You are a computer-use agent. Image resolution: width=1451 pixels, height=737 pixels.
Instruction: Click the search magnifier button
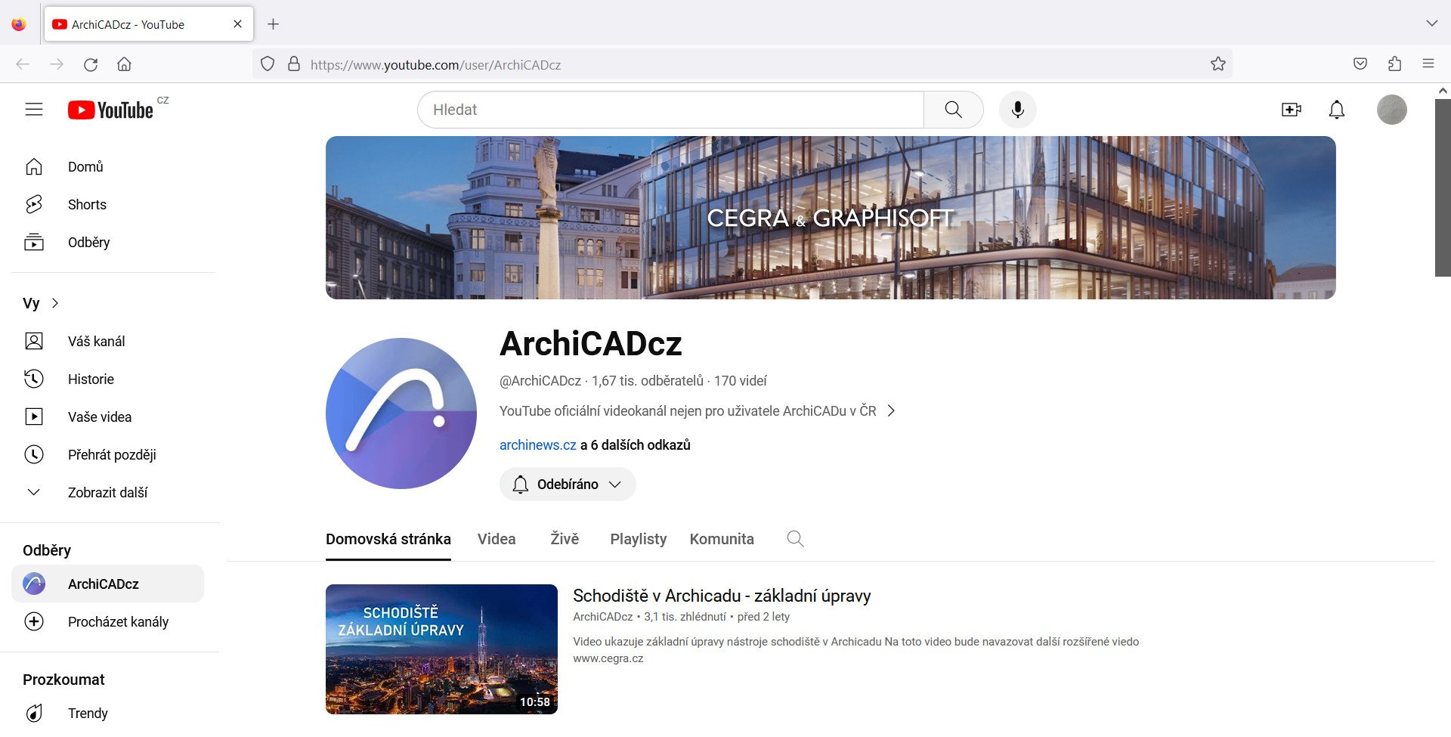[953, 110]
